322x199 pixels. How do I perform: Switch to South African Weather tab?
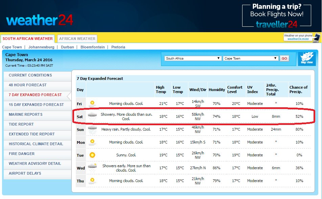coord(27,39)
